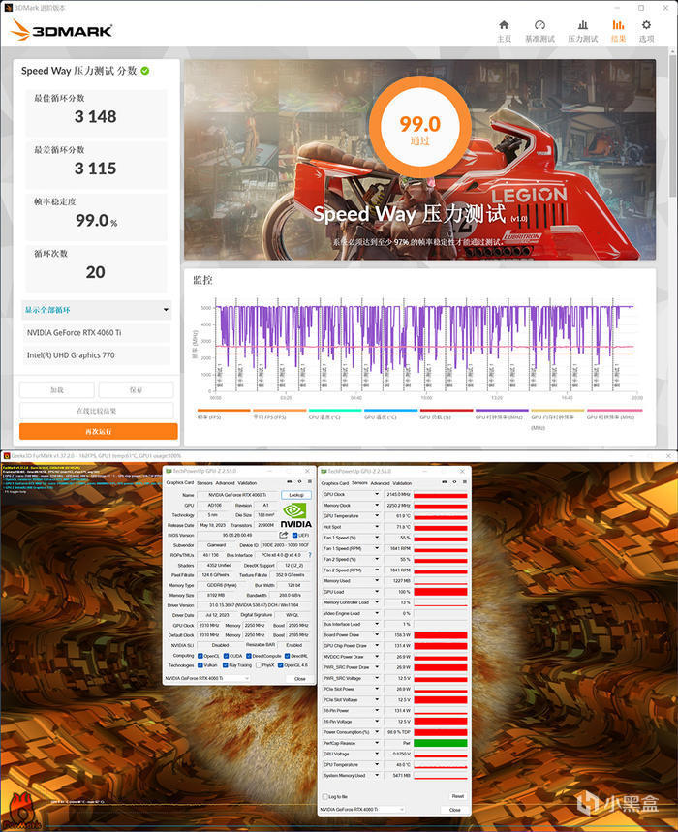678x832 pixels.
Task: Click the screenshot camera icon in the GPU-Z Sensors window
Action: pos(444,481)
